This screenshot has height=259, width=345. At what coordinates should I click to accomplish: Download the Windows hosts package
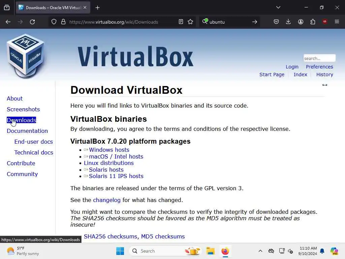pyautogui.click(x=109, y=150)
